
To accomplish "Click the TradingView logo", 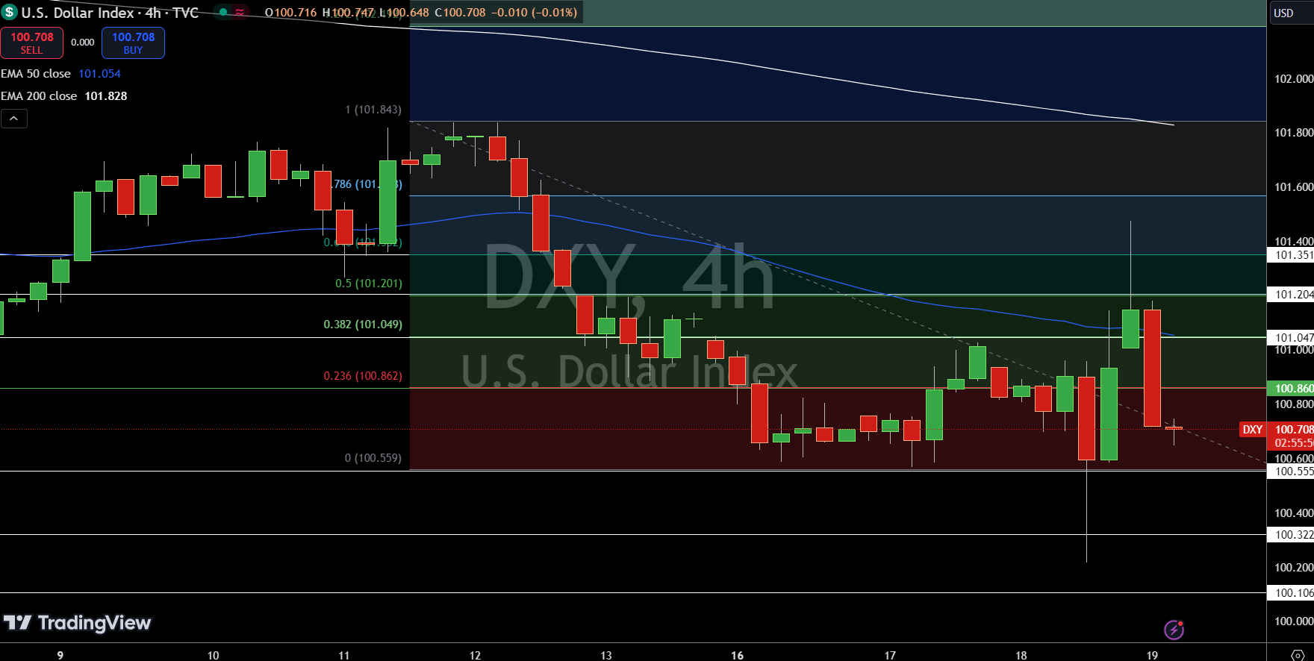I will tap(77, 623).
